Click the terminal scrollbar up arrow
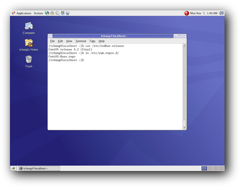 point(184,45)
